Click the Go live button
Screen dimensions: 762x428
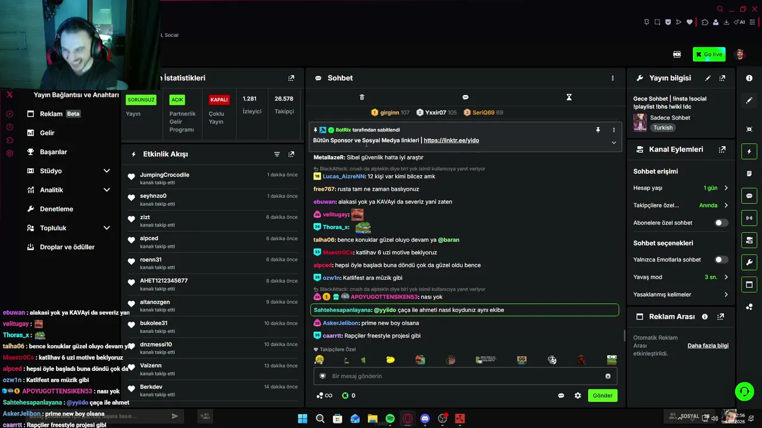tap(709, 54)
